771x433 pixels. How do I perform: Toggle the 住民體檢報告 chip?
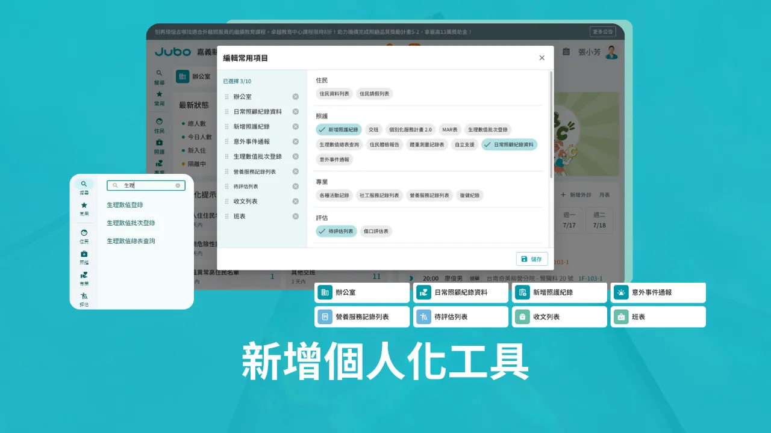[384, 144]
